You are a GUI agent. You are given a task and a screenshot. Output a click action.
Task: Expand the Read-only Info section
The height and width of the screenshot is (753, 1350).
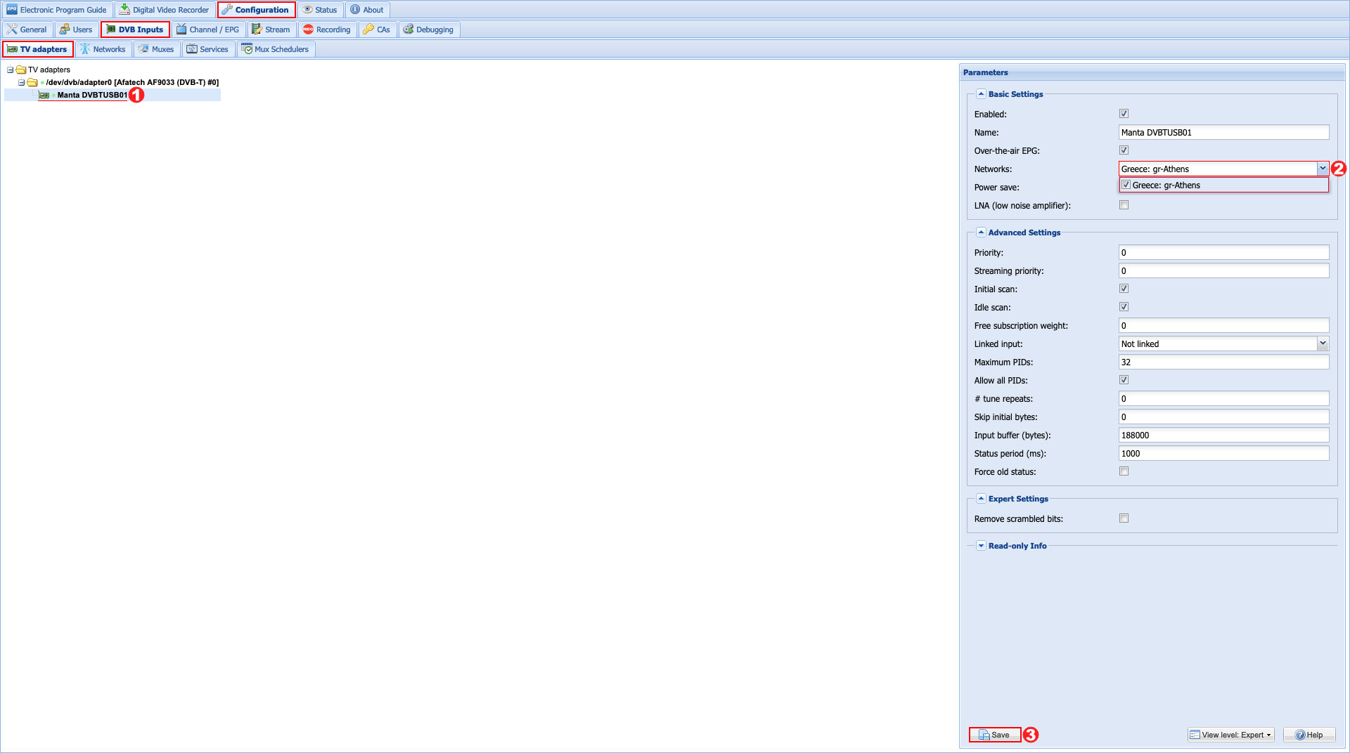(x=981, y=546)
